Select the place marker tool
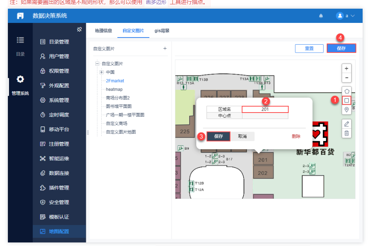 click(x=346, y=110)
